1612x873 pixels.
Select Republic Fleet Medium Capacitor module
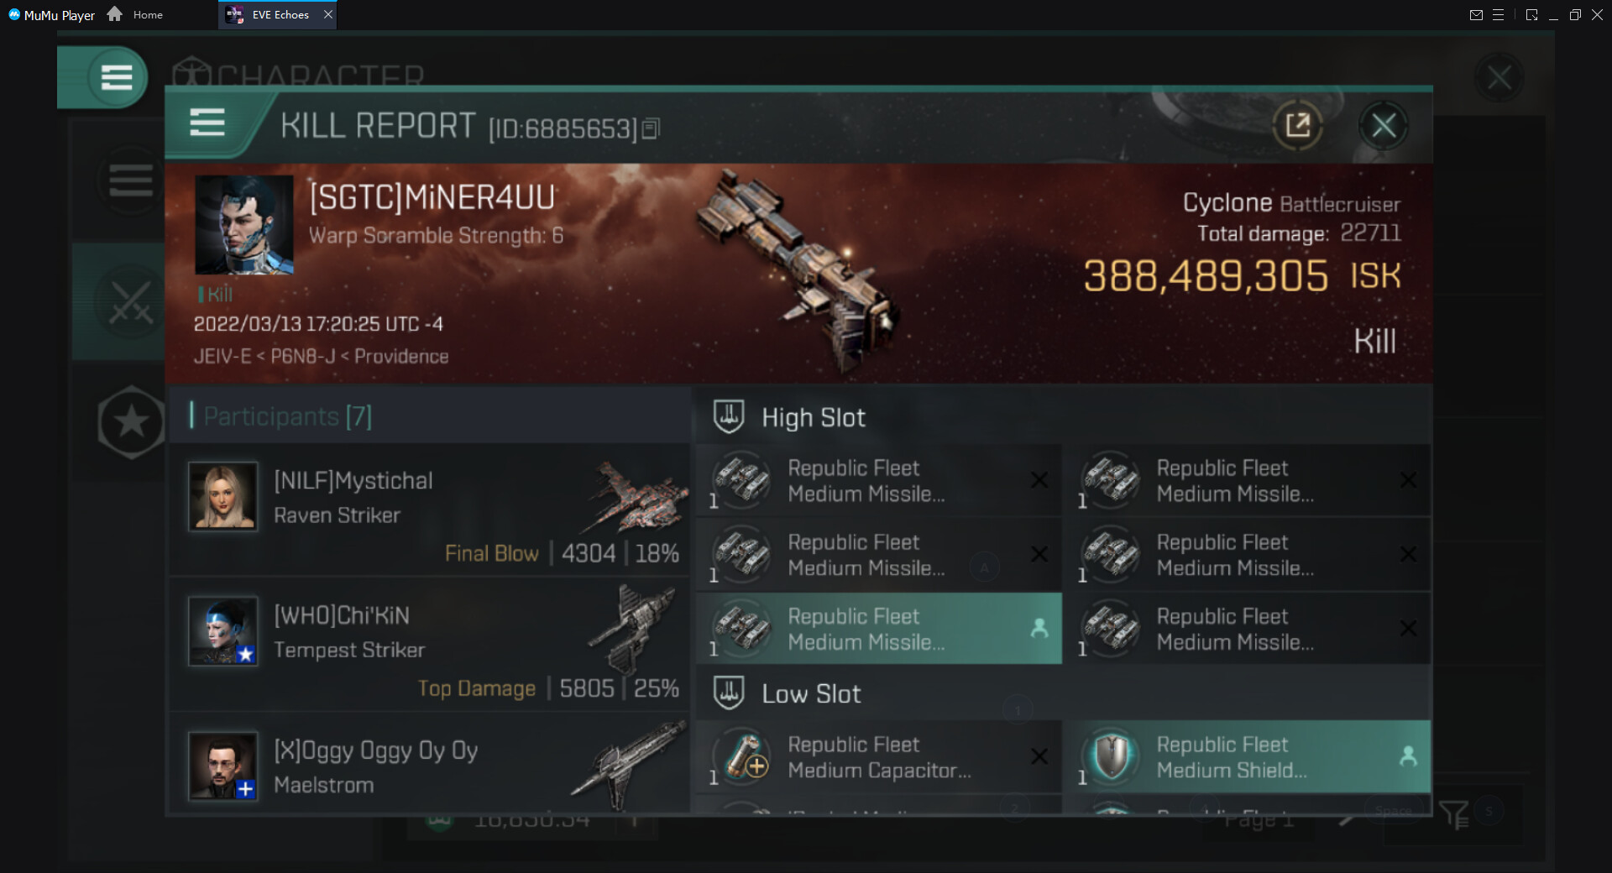coord(879,757)
